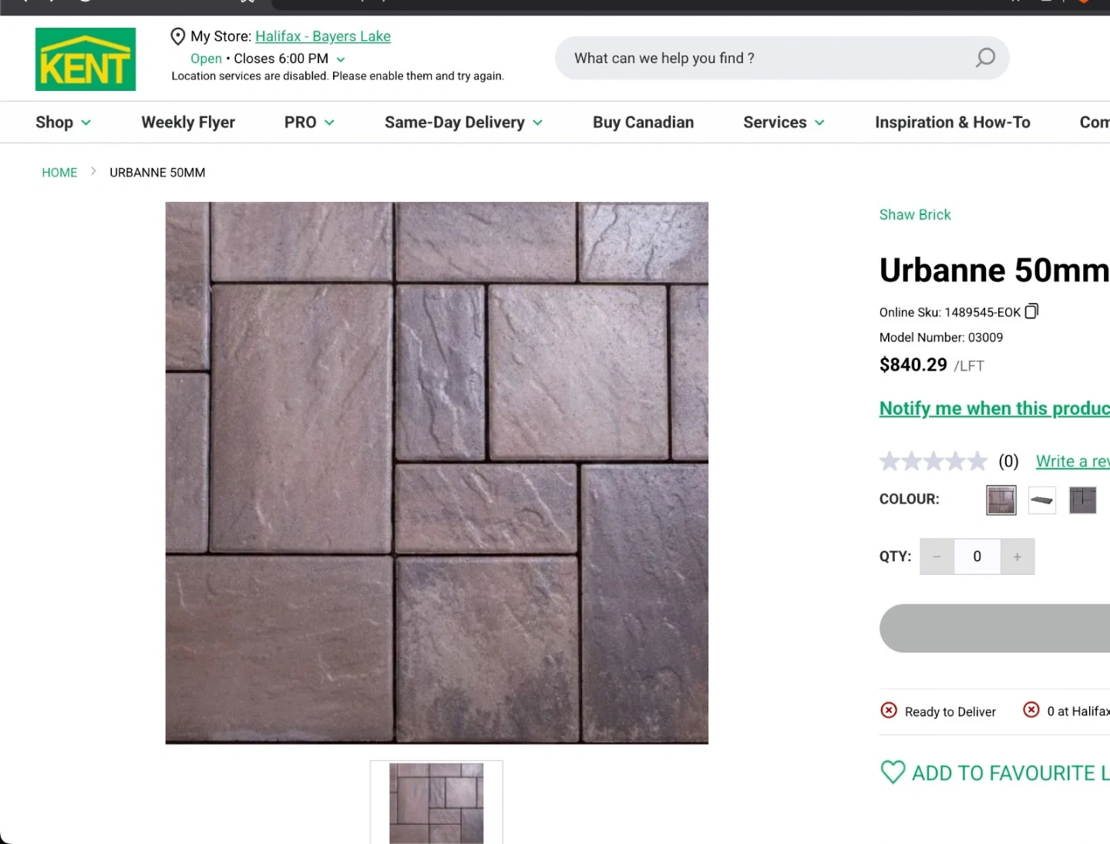1110x844 pixels.
Task: Open Inspiration & How-To section
Action: click(x=952, y=123)
